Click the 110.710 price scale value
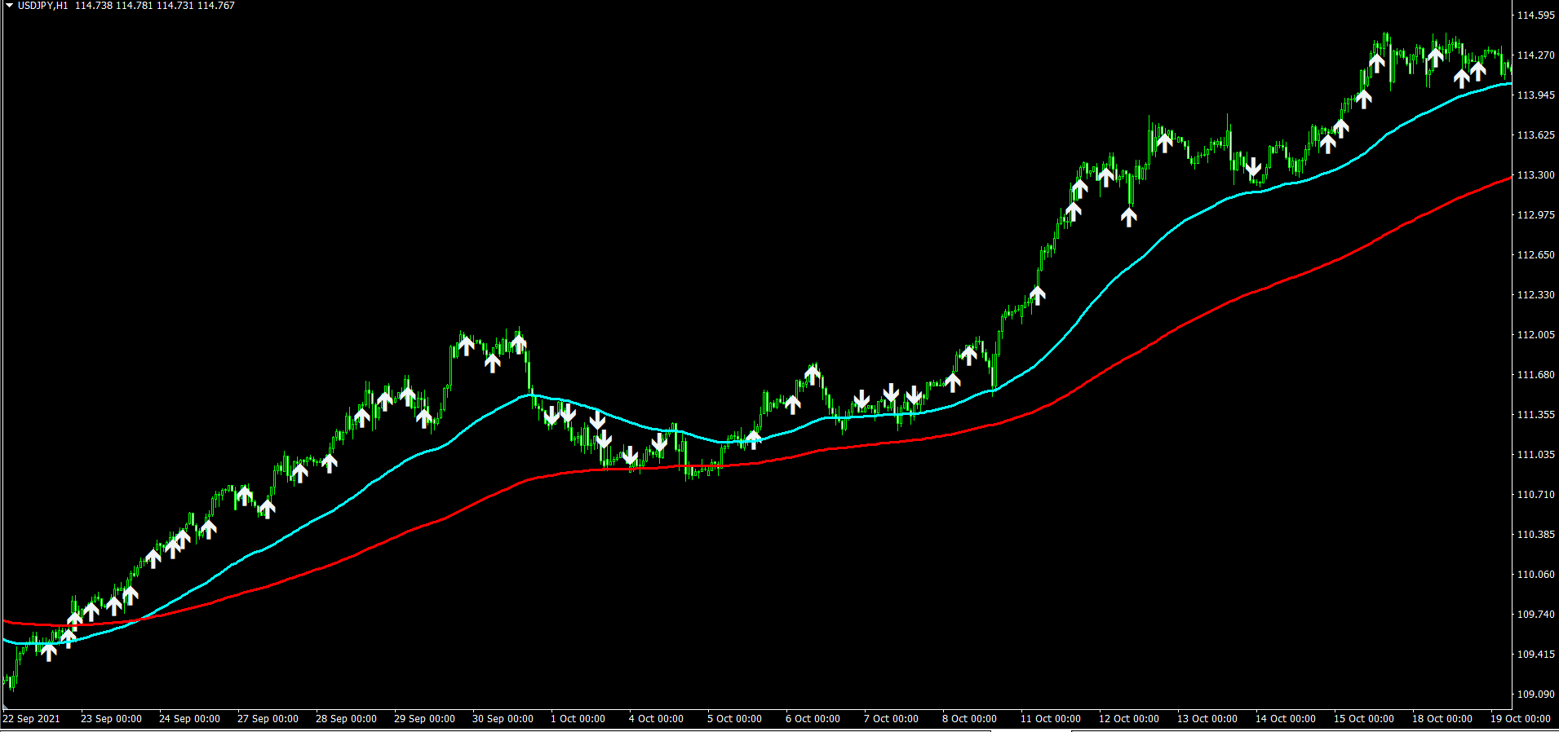 coord(1535,495)
